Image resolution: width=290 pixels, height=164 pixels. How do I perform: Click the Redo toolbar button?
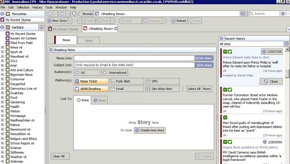[x=103, y=21]
